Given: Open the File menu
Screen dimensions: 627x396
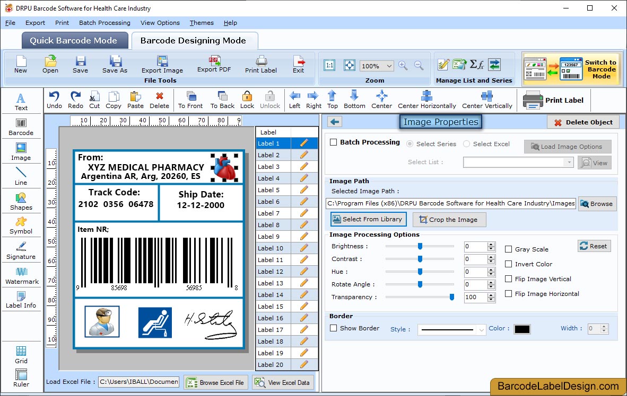Looking at the screenshot, I should pos(10,23).
